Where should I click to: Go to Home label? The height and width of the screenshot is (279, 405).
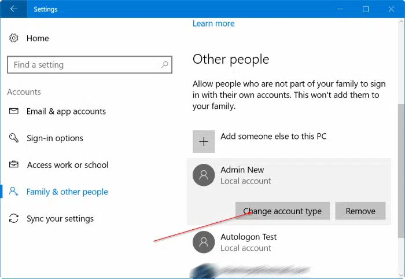[x=38, y=38]
